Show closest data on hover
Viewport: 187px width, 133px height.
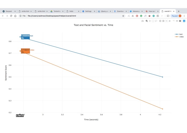click(x=177, y=21)
